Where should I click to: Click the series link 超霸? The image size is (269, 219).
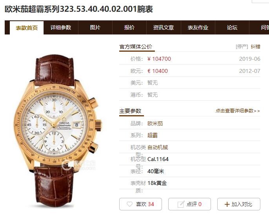coord(152,135)
